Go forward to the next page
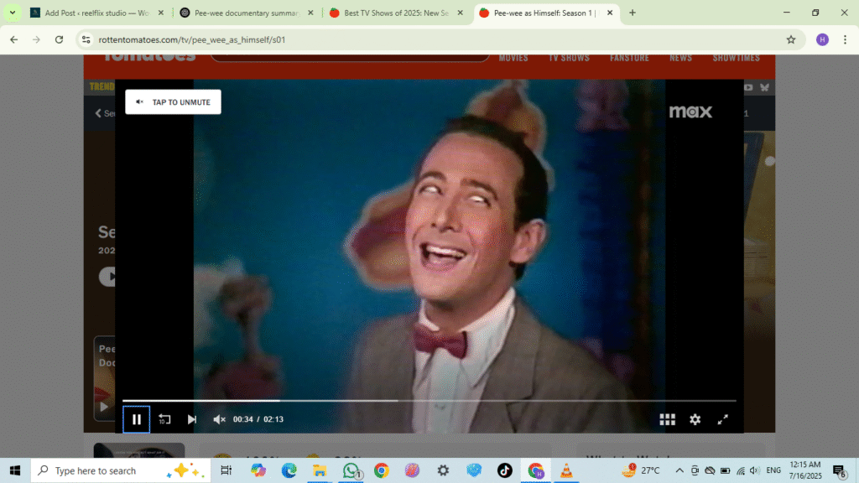 [36, 39]
